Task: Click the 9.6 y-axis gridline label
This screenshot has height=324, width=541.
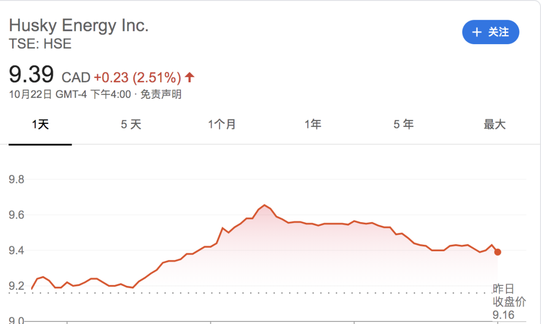Action: 17,215
